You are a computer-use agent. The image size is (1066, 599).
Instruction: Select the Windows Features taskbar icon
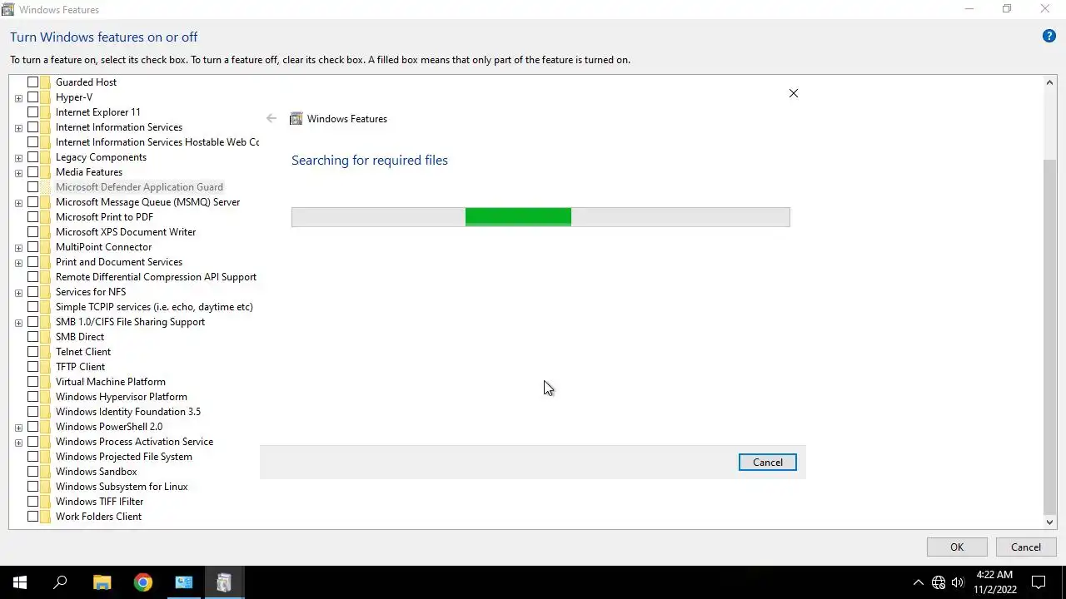click(x=224, y=582)
